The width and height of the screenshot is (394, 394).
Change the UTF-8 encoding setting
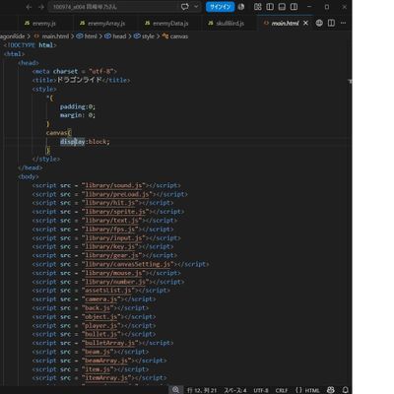coord(261,390)
